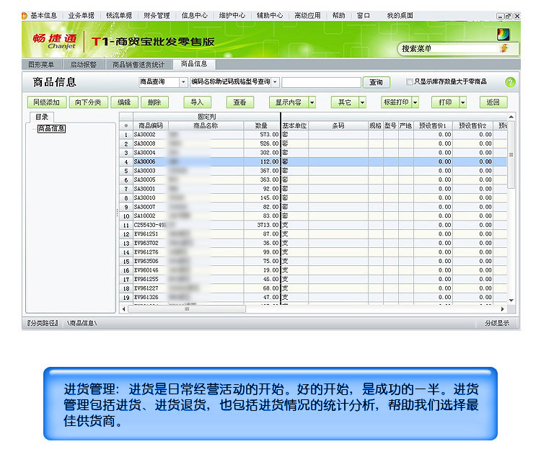Image resolution: width=541 pixels, height=457 pixels.
Task: Expand the 标签打印 dropdown arrow
Action: pyautogui.click(x=415, y=102)
